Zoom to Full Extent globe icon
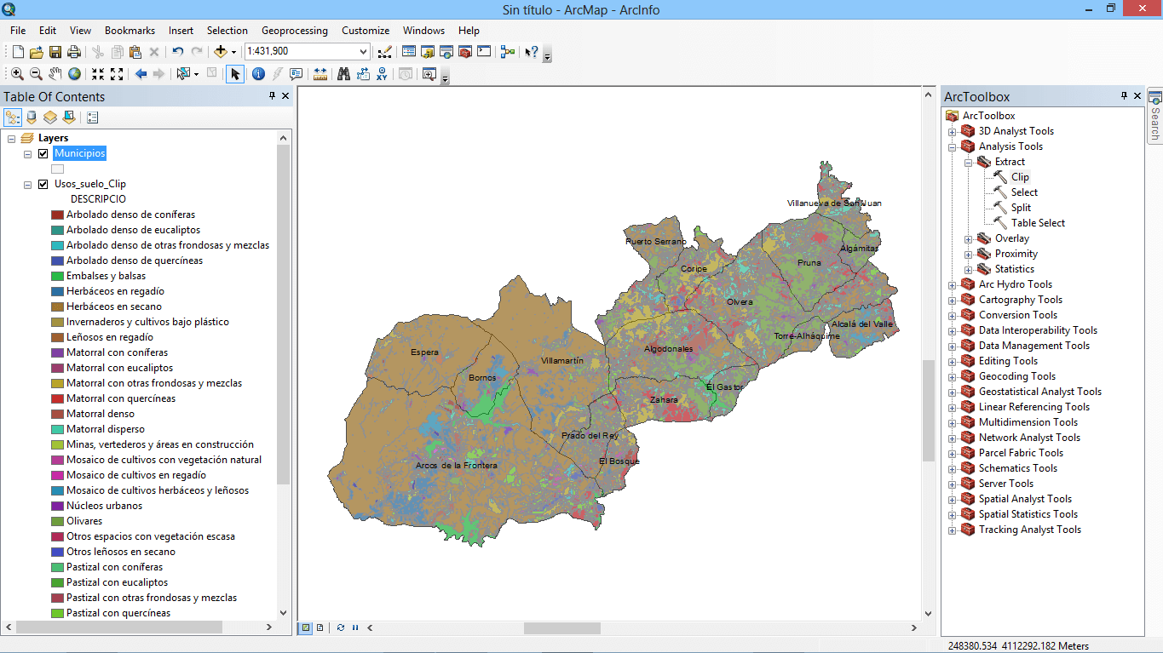1163x653 pixels. (75, 74)
